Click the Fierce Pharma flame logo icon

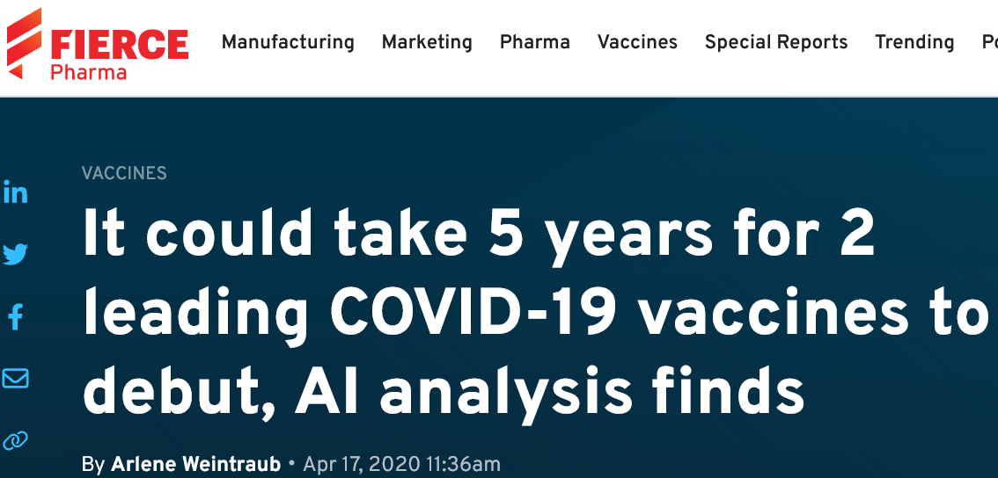(x=24, y=43)
